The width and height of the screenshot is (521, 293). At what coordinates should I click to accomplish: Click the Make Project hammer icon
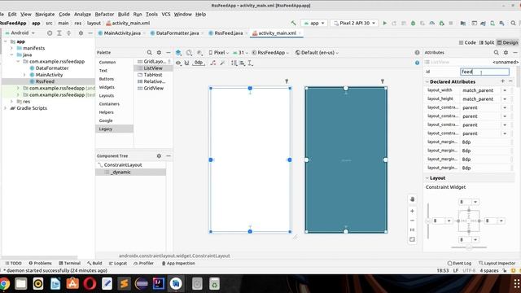[293, 24]
